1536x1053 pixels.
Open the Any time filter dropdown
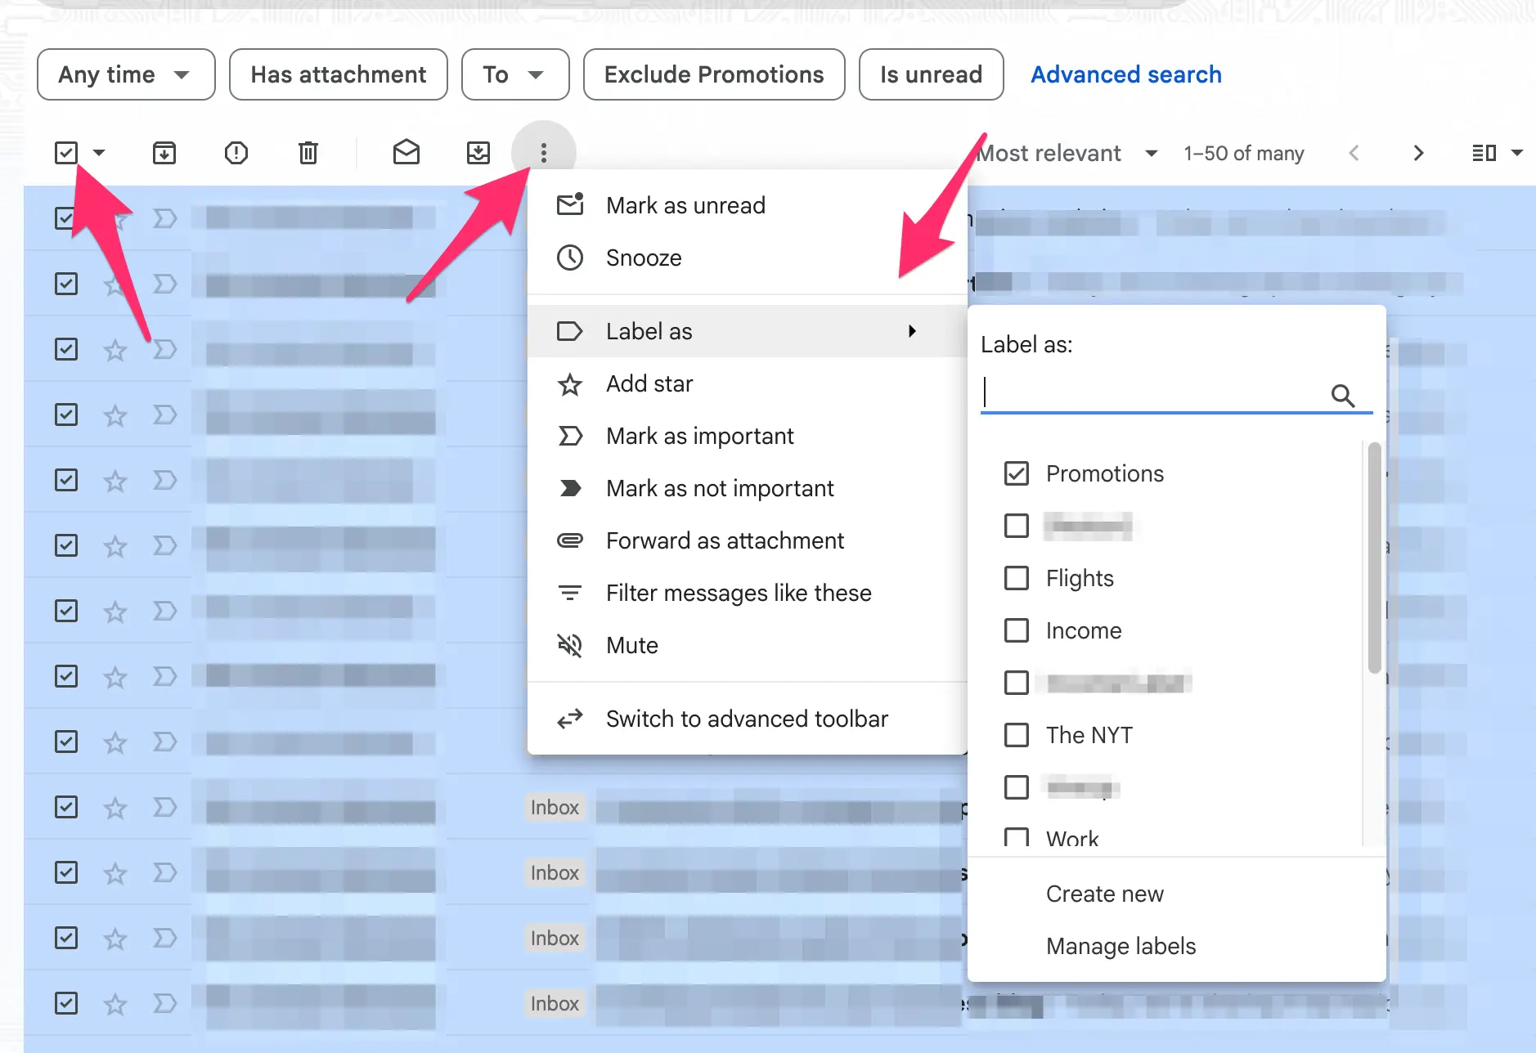tap(125, 74)
